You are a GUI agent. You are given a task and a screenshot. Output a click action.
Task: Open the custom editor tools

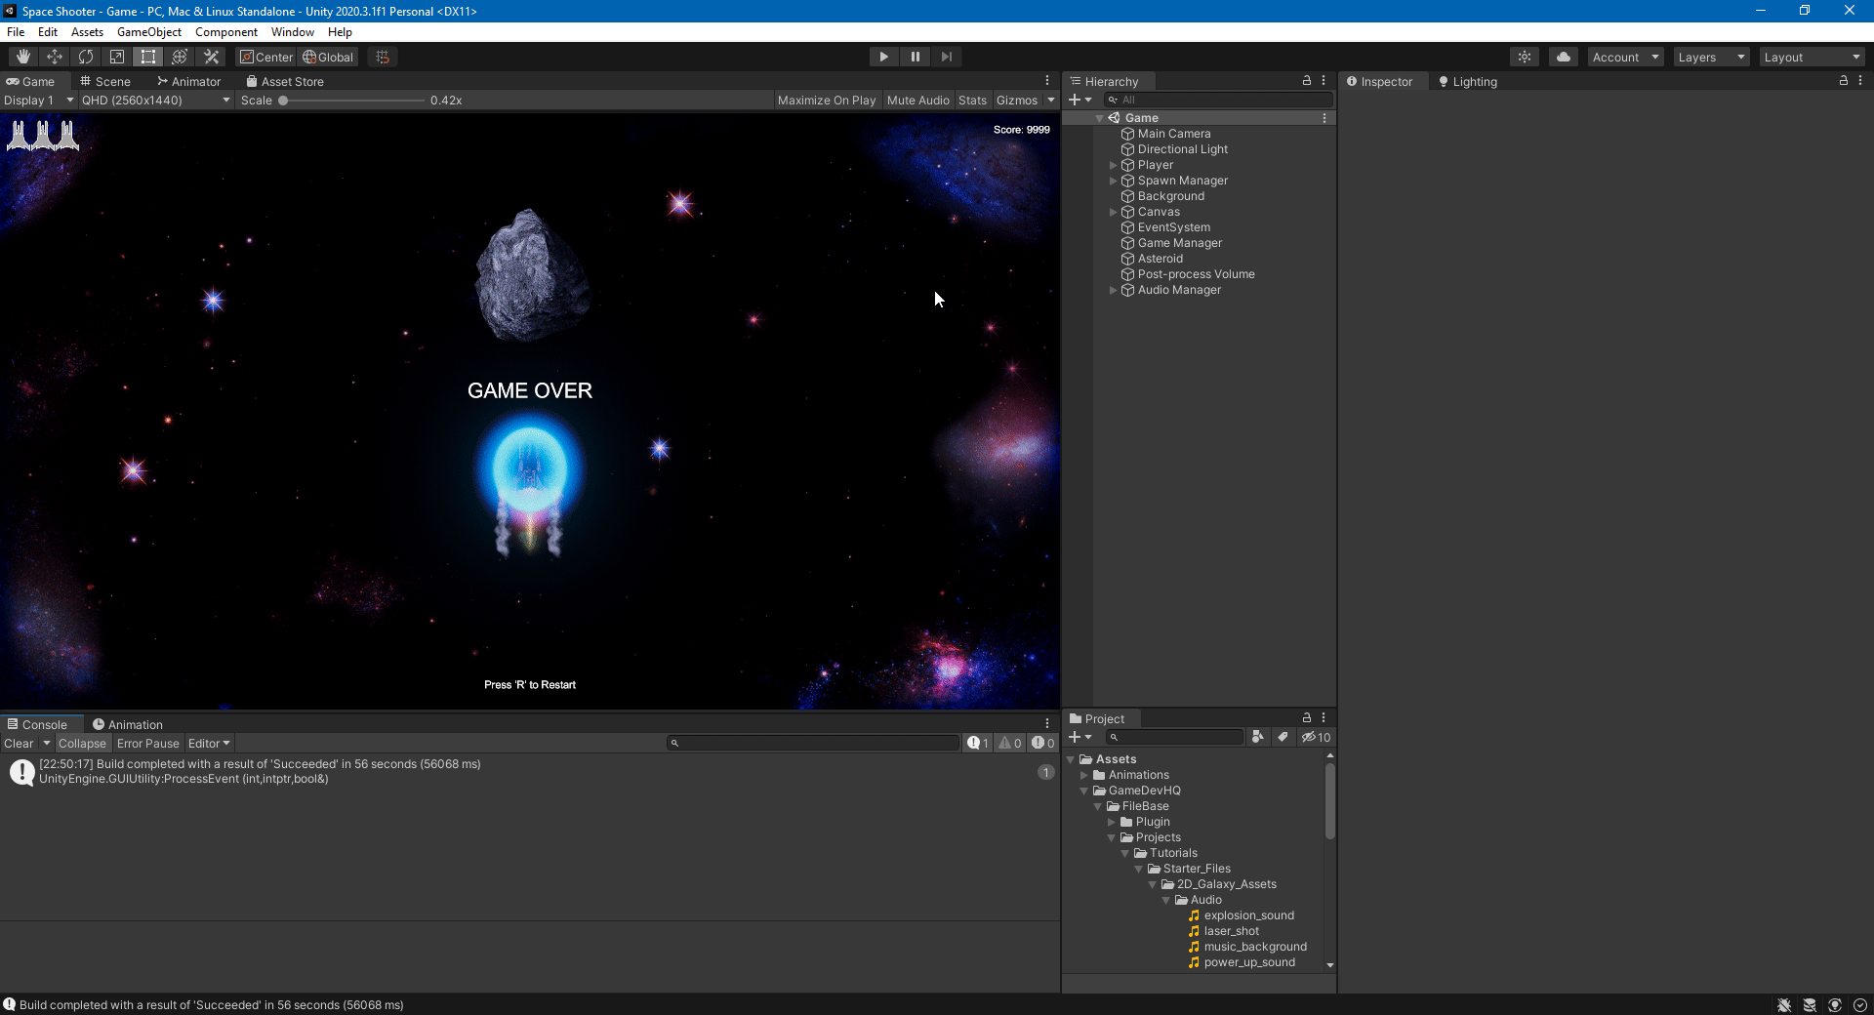(x=211, y=57)
